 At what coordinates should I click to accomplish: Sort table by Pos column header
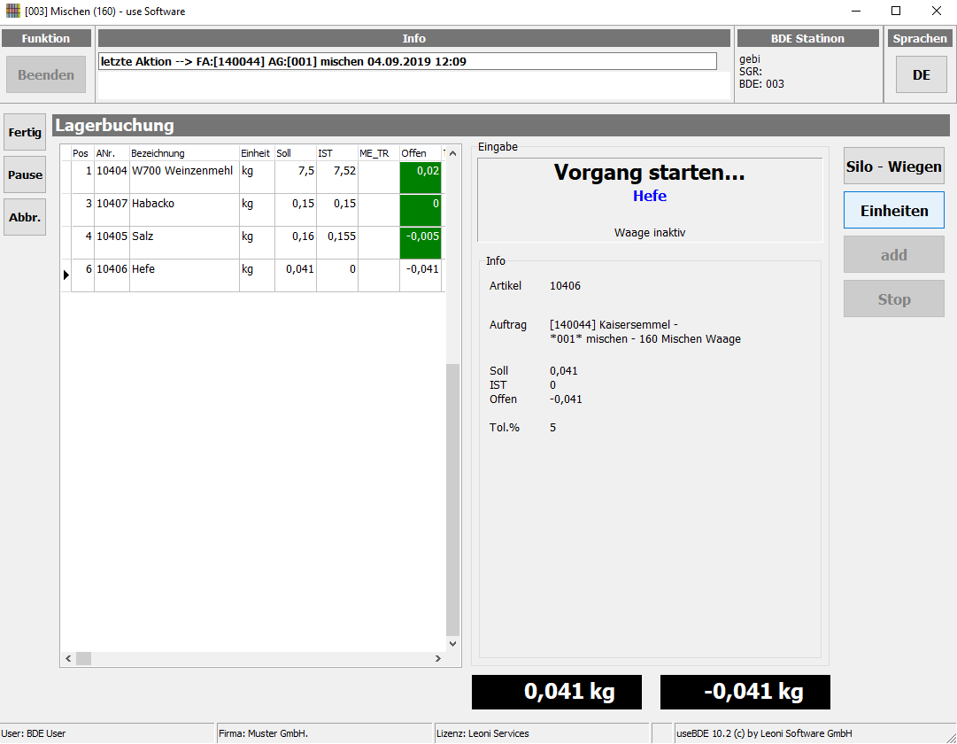82,153
